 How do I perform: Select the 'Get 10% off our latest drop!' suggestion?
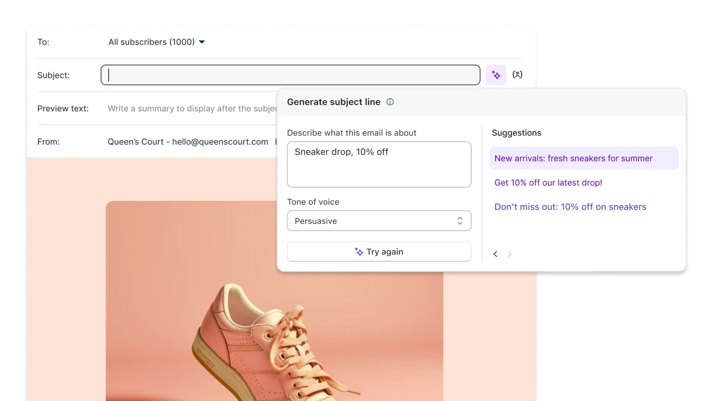click(548, 182)
